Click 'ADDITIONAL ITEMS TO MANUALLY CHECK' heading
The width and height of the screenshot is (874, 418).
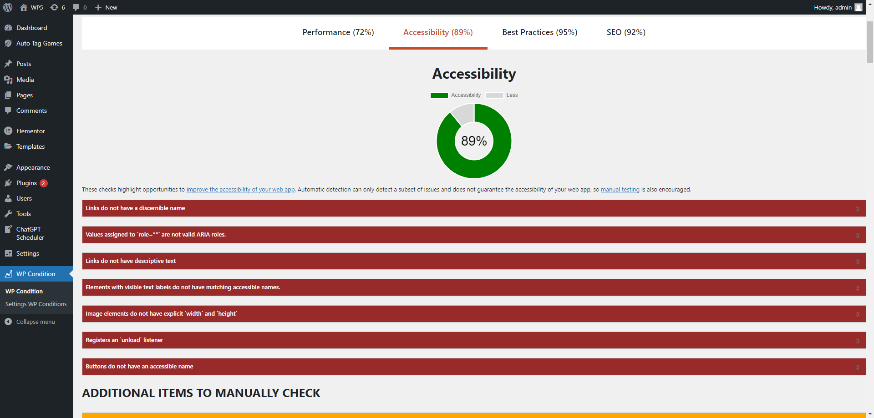[x=201, y=393]
